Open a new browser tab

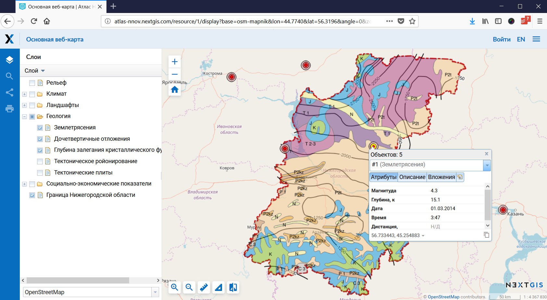[x=113, y=6]
